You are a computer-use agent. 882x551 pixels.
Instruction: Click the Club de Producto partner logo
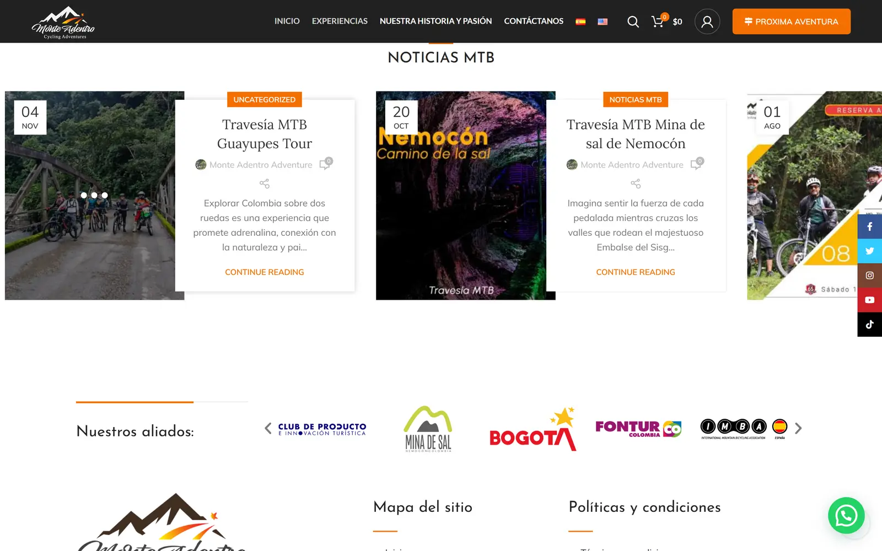322,429
